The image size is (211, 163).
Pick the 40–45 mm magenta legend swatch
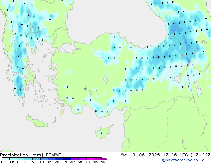[x=90, y=159]
